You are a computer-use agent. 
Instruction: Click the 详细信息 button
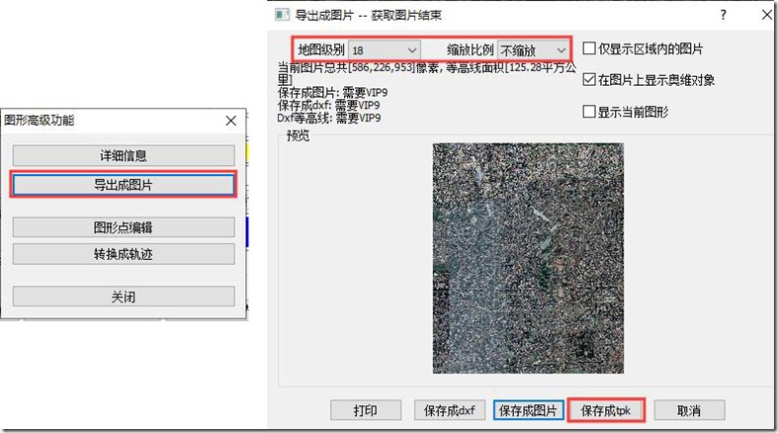[124, 156]
